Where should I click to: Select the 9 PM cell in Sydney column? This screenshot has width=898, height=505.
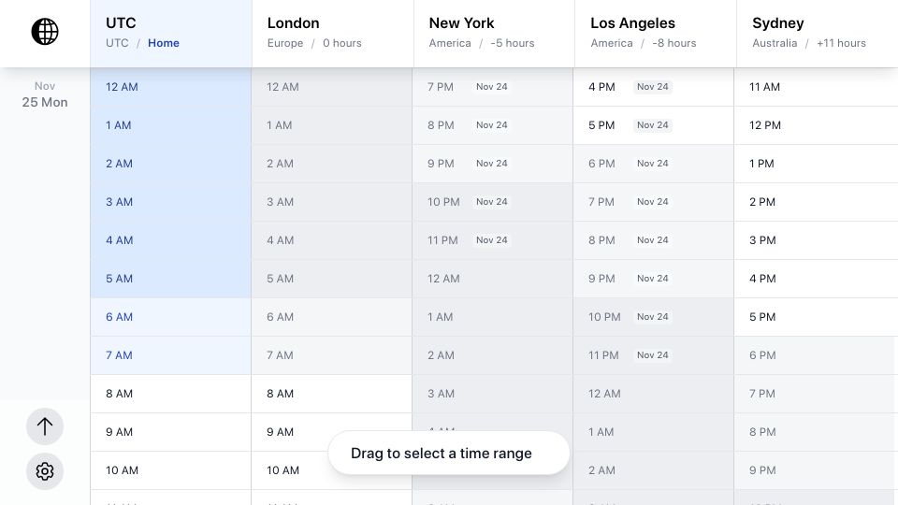pos(816,470)
